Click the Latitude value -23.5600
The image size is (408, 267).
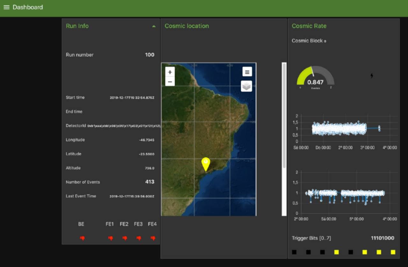click(x=147, y=154)
